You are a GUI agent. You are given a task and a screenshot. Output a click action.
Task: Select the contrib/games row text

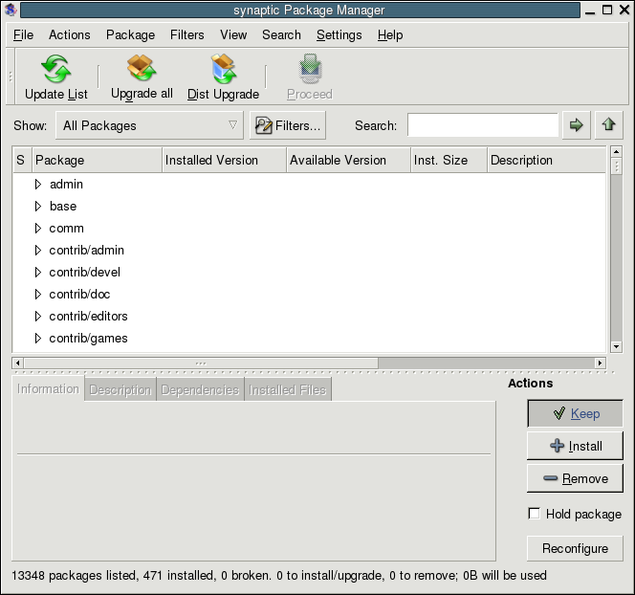point(88,339)
